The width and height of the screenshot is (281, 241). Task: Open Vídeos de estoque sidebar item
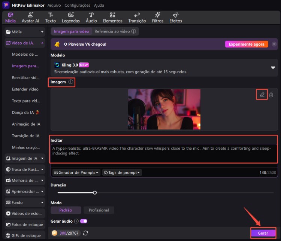pyautogui.click(x=25, y=213)
